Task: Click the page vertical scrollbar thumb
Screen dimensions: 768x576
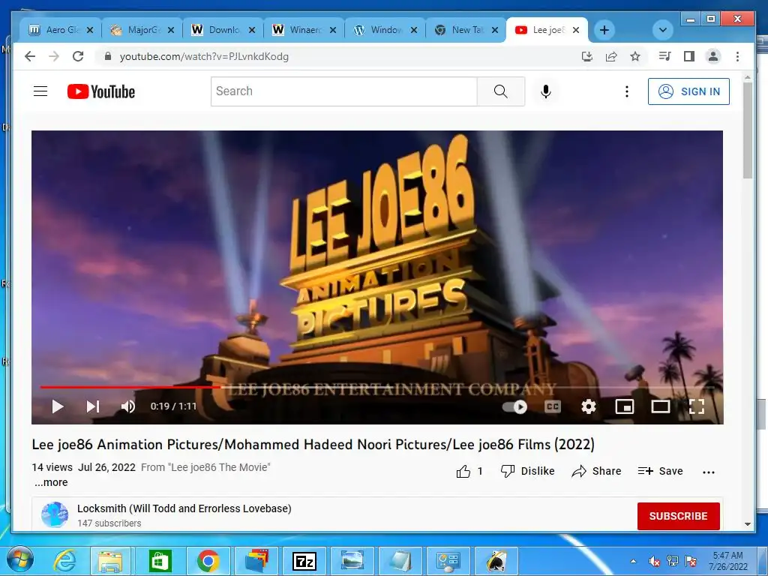Action: (x=748, y=130)
